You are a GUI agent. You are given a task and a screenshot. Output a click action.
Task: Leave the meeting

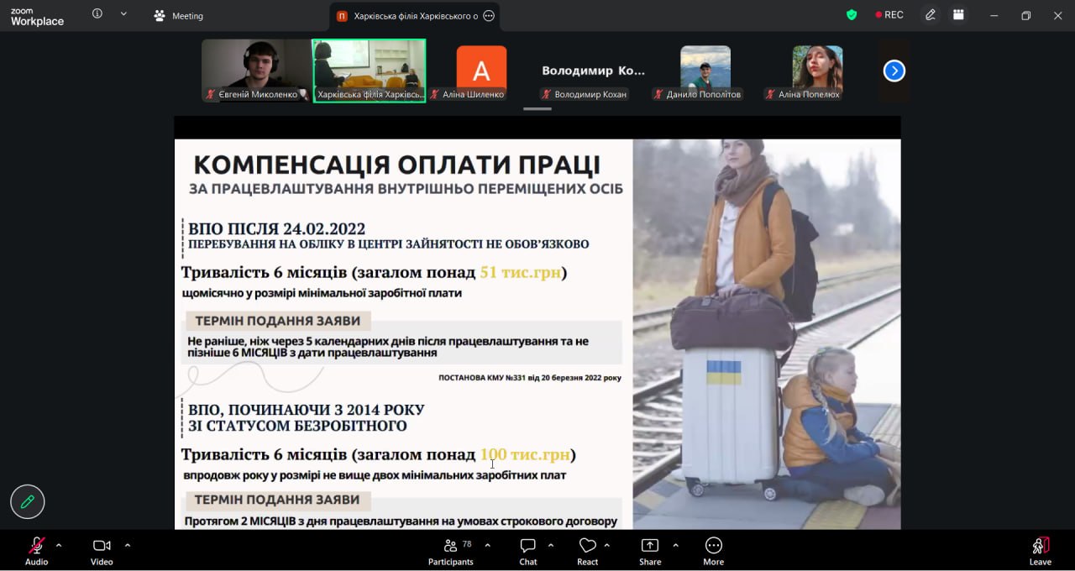[1040, 551]
